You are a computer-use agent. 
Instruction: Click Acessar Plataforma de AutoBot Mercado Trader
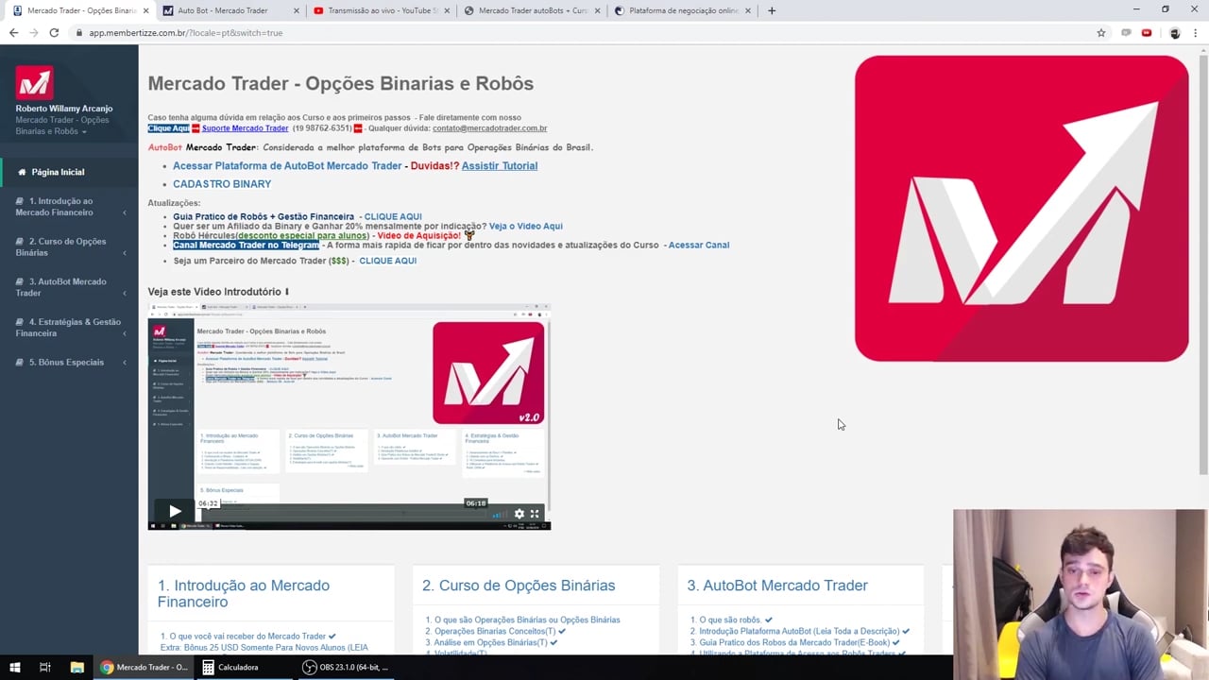pyautogui.click(x=287, y=166)
